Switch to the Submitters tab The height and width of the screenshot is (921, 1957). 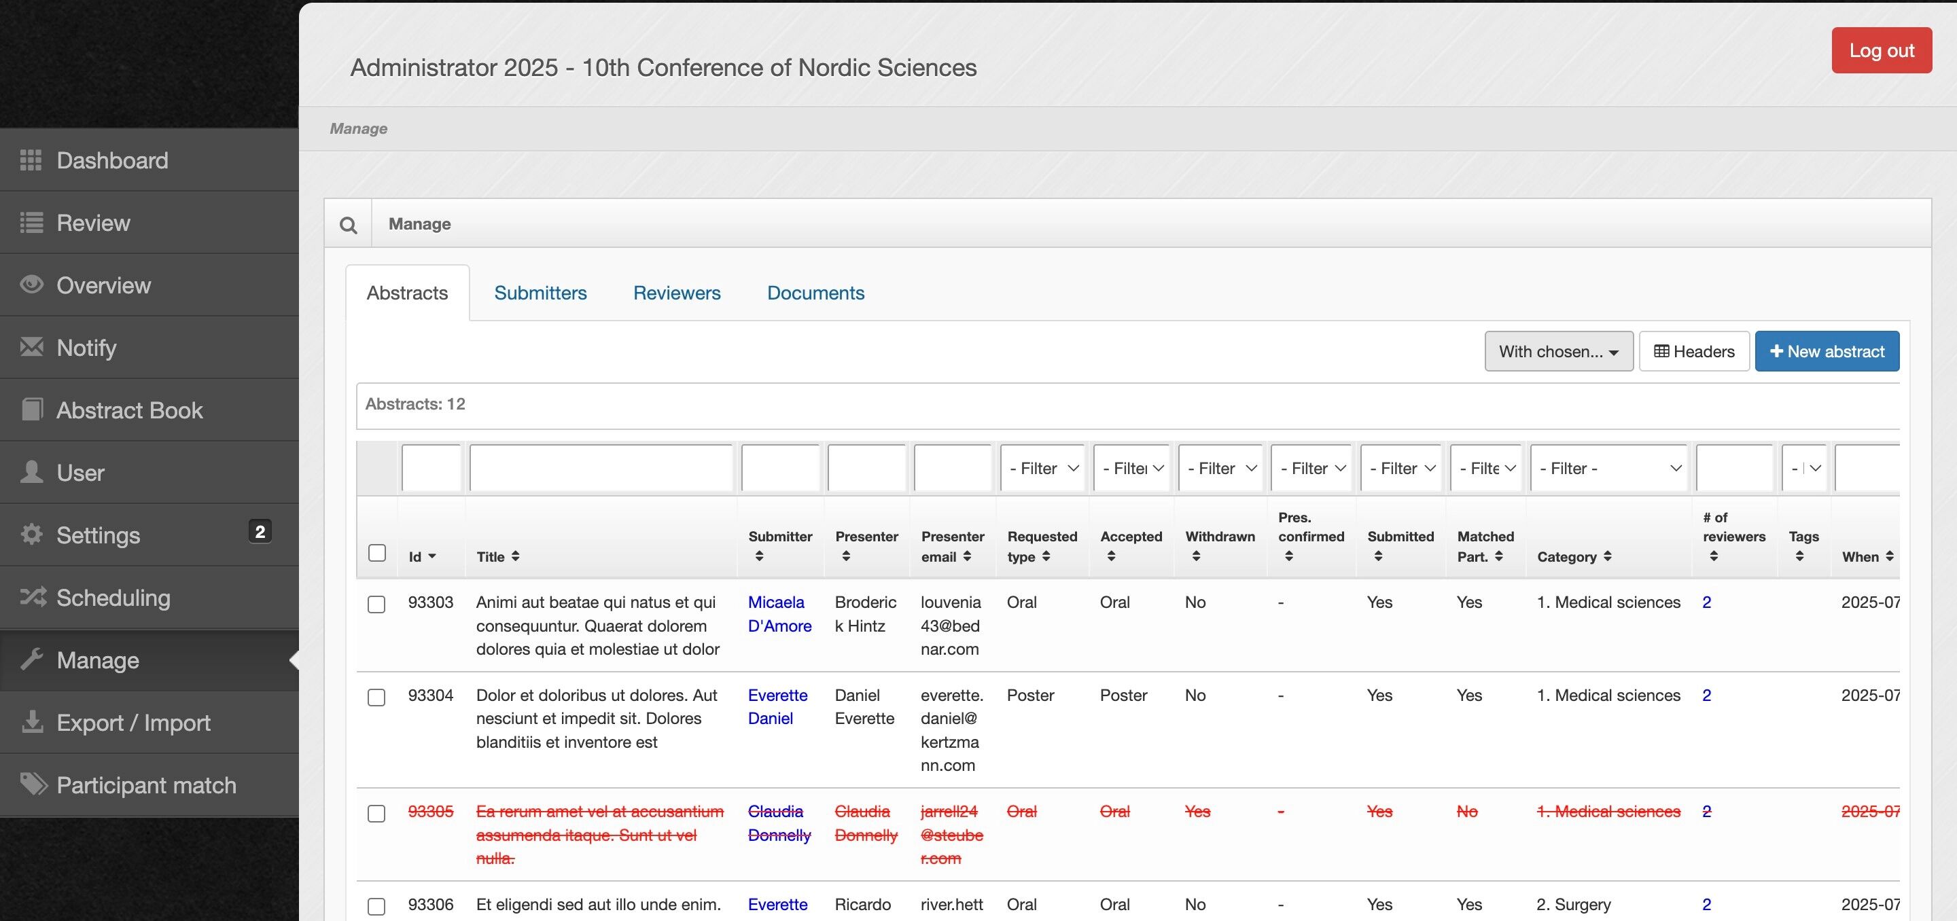click(x=540, y=293)
